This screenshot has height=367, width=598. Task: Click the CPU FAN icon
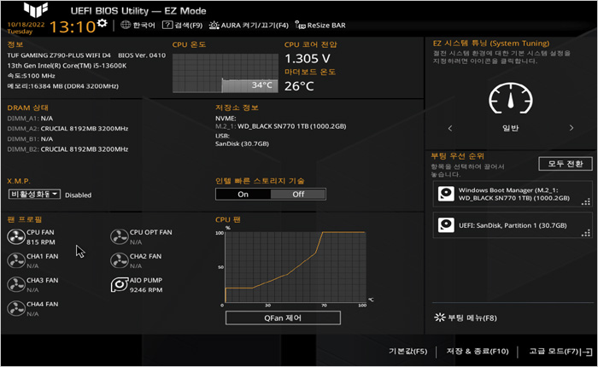point(16,236)
